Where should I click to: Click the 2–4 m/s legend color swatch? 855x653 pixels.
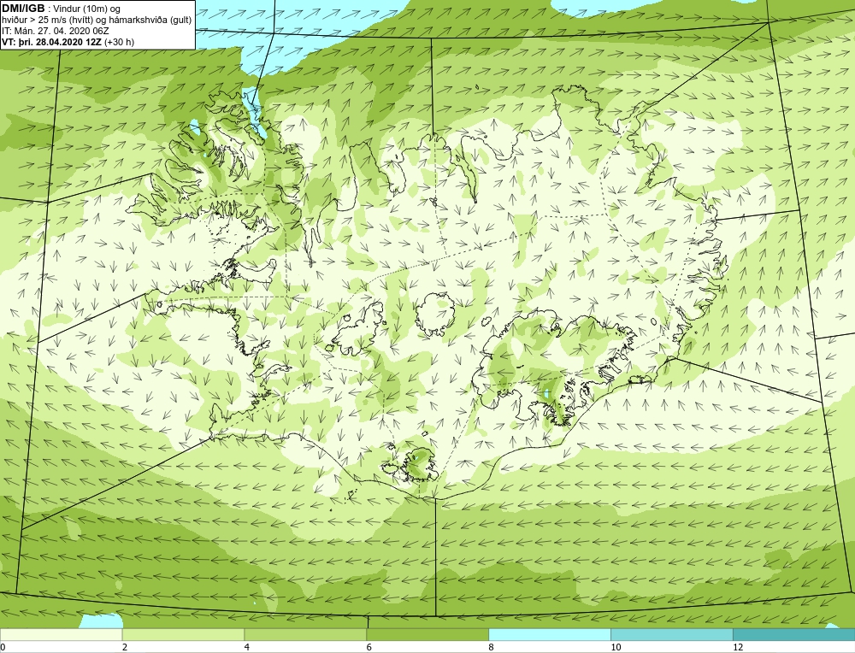pyautogui.click(x=183, y=634)
